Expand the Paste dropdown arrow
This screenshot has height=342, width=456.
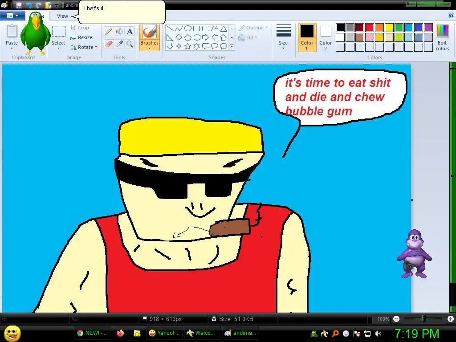point(12,48)
